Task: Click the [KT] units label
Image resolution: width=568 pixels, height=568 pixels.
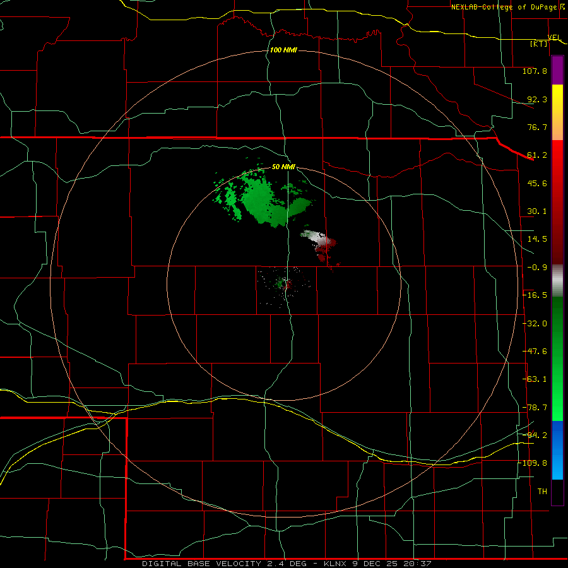Action: click(539, 44)
